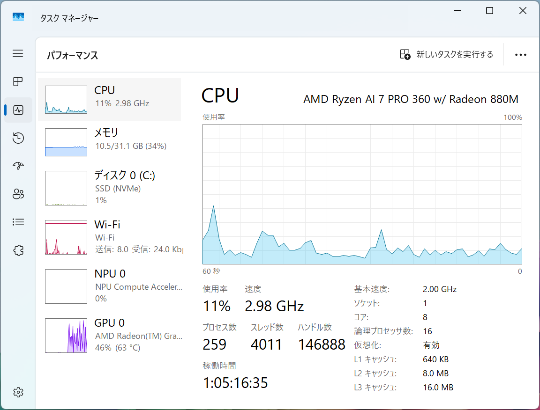Go to the Users page icon
The image size is (540, 410).
(18, 194)
